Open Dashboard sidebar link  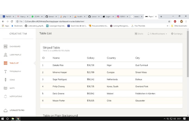pos(15,46)
